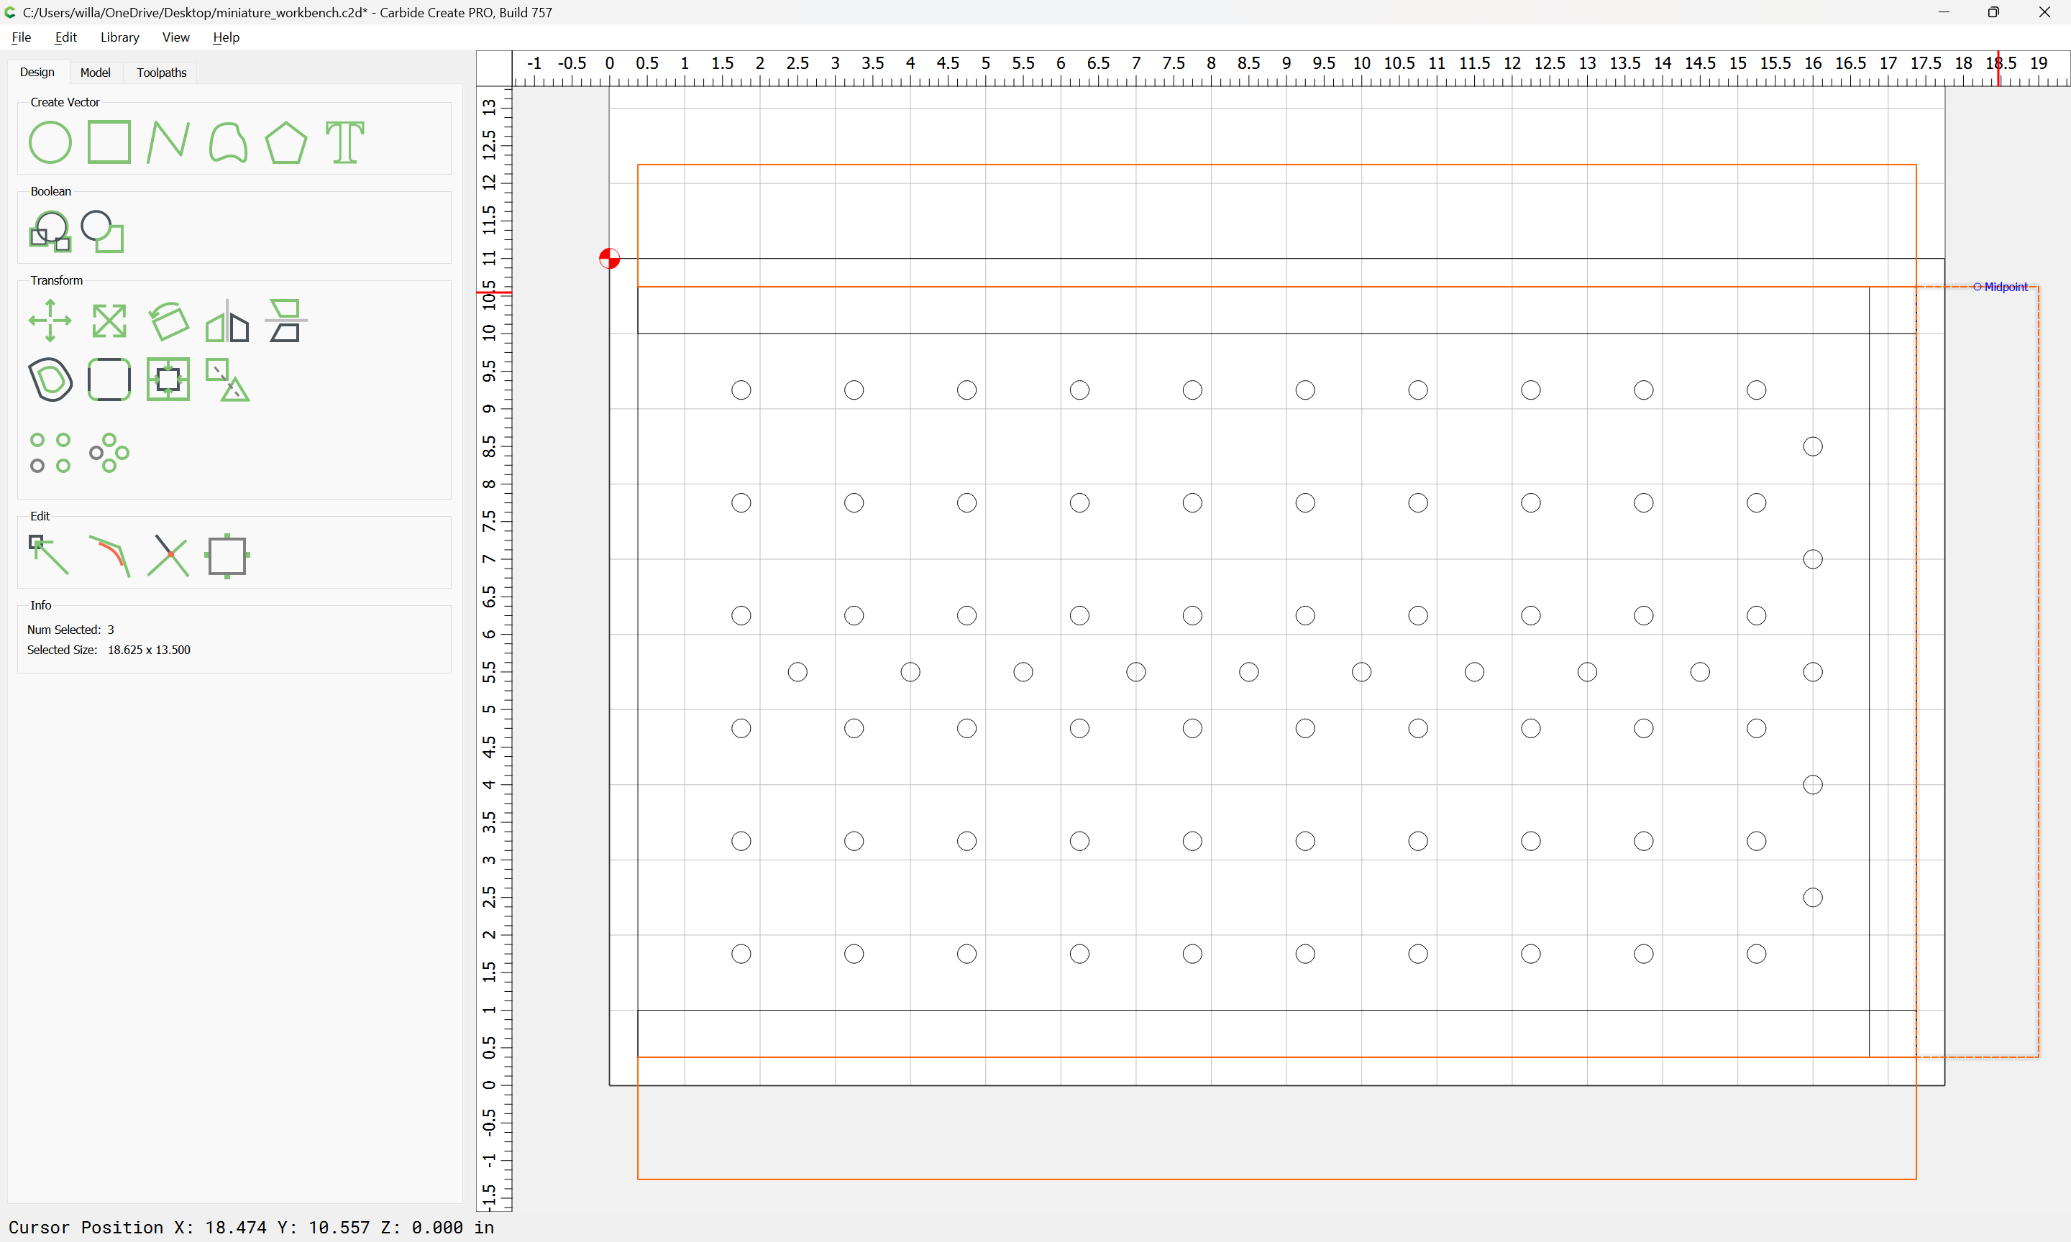Activate the Mirror/Flip tool

click(228, 321)
